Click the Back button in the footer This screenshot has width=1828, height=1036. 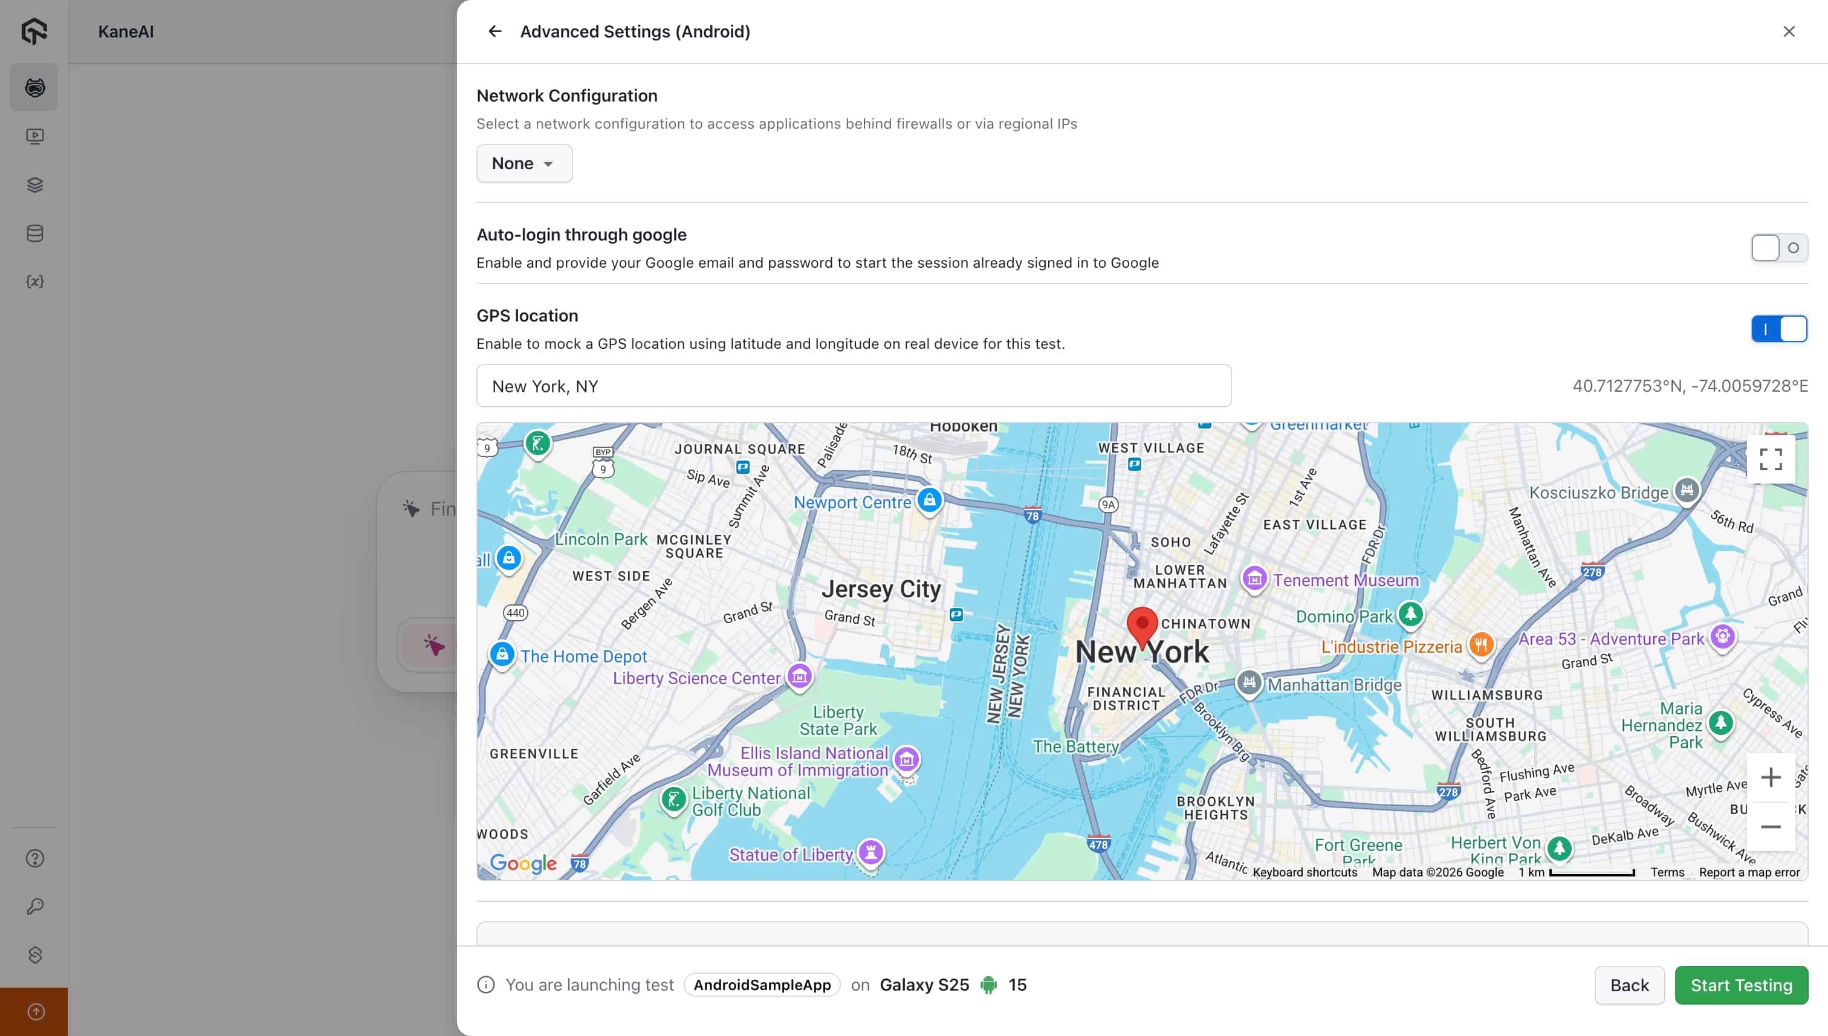tap(1630, 985)
